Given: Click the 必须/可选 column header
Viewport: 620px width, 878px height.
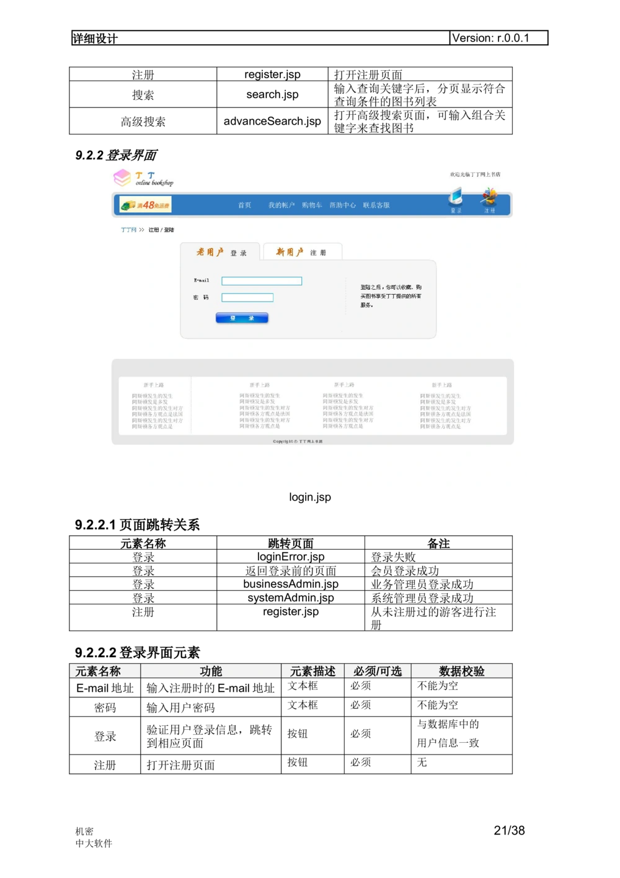Looking at the screenshot, I should [x=378, y=671].
